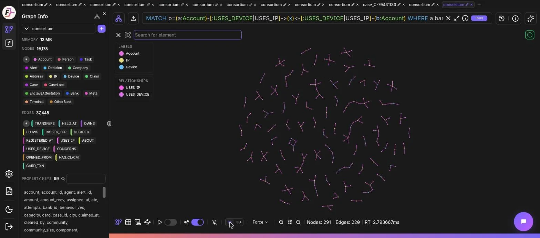Toggle the TRANSFERS edge chip
Viewport: 540px width, 238px height.
[x=44, y=123]
